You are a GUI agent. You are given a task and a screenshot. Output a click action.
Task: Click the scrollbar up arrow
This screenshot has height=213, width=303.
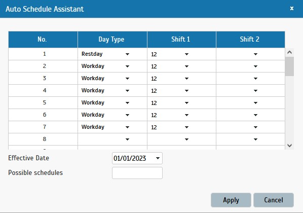[x=289, y=52]
